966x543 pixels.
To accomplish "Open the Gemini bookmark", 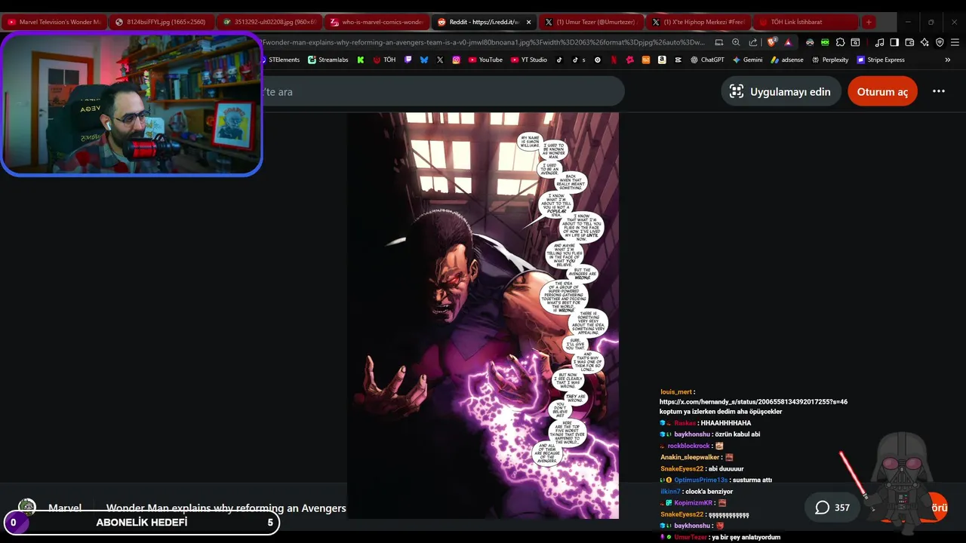I will [x=747, y=60].
